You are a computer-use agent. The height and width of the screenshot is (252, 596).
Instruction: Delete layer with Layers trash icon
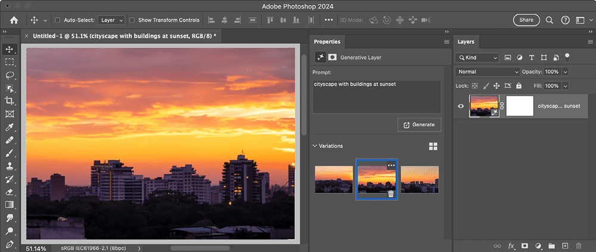pyautogui.click(x=579, y=246)
